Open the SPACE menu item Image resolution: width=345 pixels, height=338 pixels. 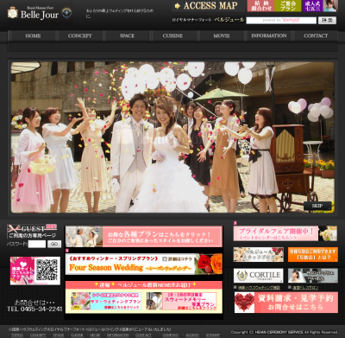click(127, 35)
